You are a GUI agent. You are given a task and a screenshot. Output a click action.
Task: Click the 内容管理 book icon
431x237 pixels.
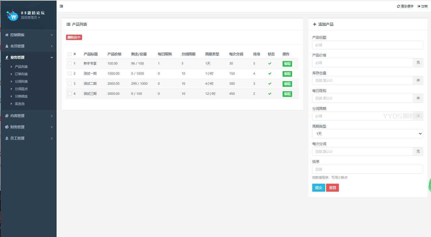click(7, 116)
